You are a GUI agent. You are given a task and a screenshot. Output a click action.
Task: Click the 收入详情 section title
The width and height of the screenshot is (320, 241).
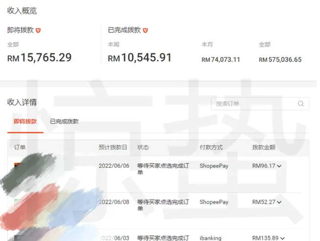tap(22, 102)
